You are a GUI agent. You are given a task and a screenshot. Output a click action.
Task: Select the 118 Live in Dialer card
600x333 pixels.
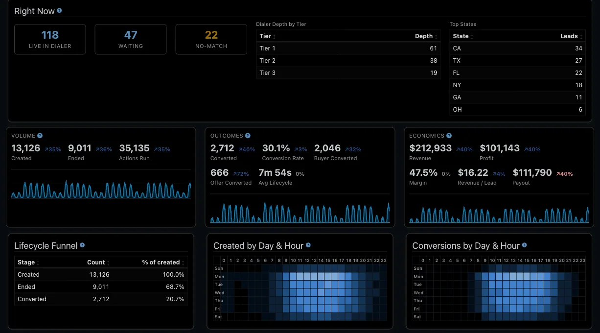(x=50, y=39)
